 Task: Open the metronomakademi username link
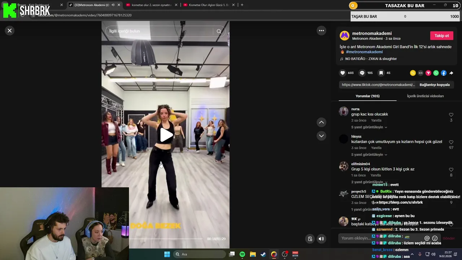(x=372, y=34)
